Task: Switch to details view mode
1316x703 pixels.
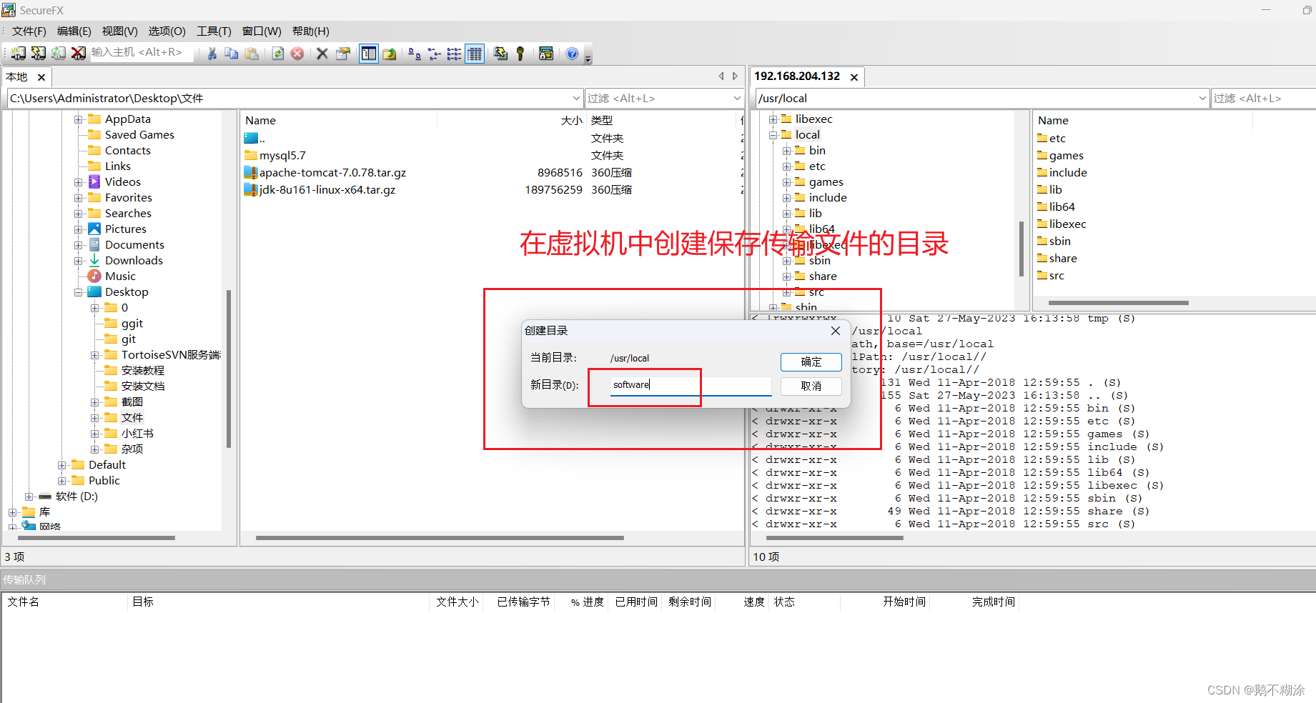Action: [x=475, y=54]
